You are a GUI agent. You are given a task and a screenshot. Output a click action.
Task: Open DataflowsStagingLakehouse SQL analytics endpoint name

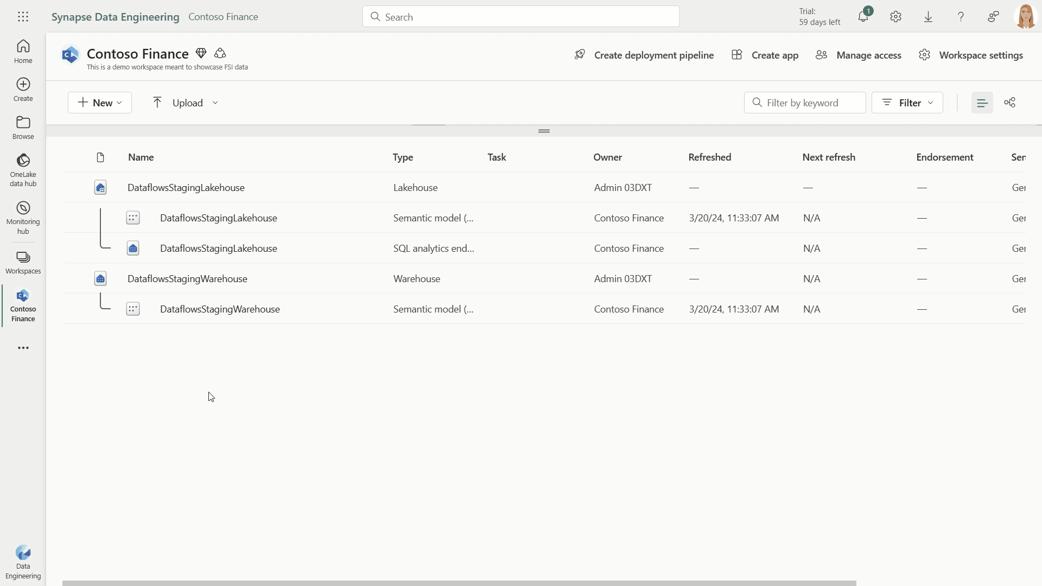(219, 249)
